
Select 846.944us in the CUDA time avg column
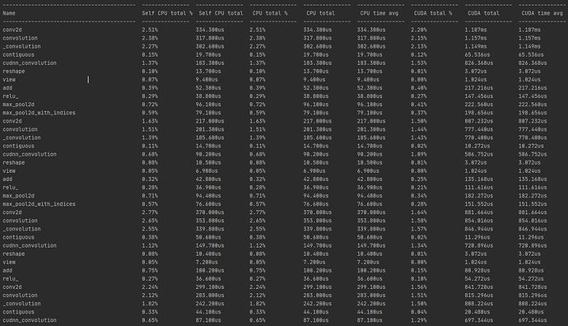[x=533, y=229]
